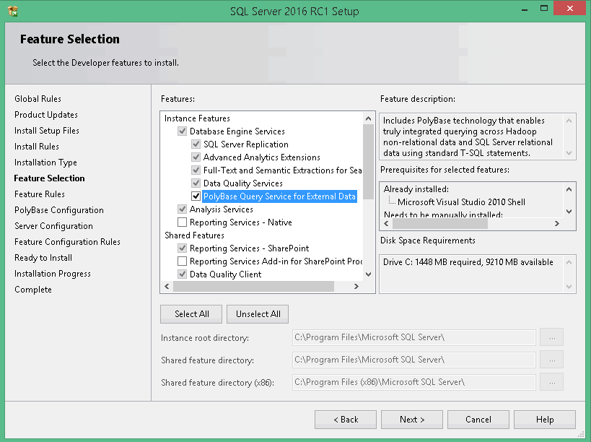Browse for Shared feature directory (x86)
Viewport: 591px width, 442px height.
(551, 382)
